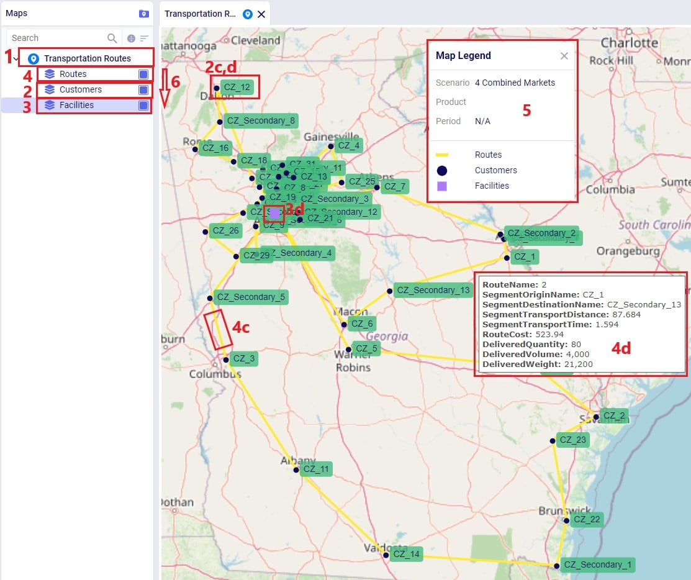Viewport: 691px width, 580px height.
Task: Click the new map folder icon in Maps header
Action: coord(143,14)
